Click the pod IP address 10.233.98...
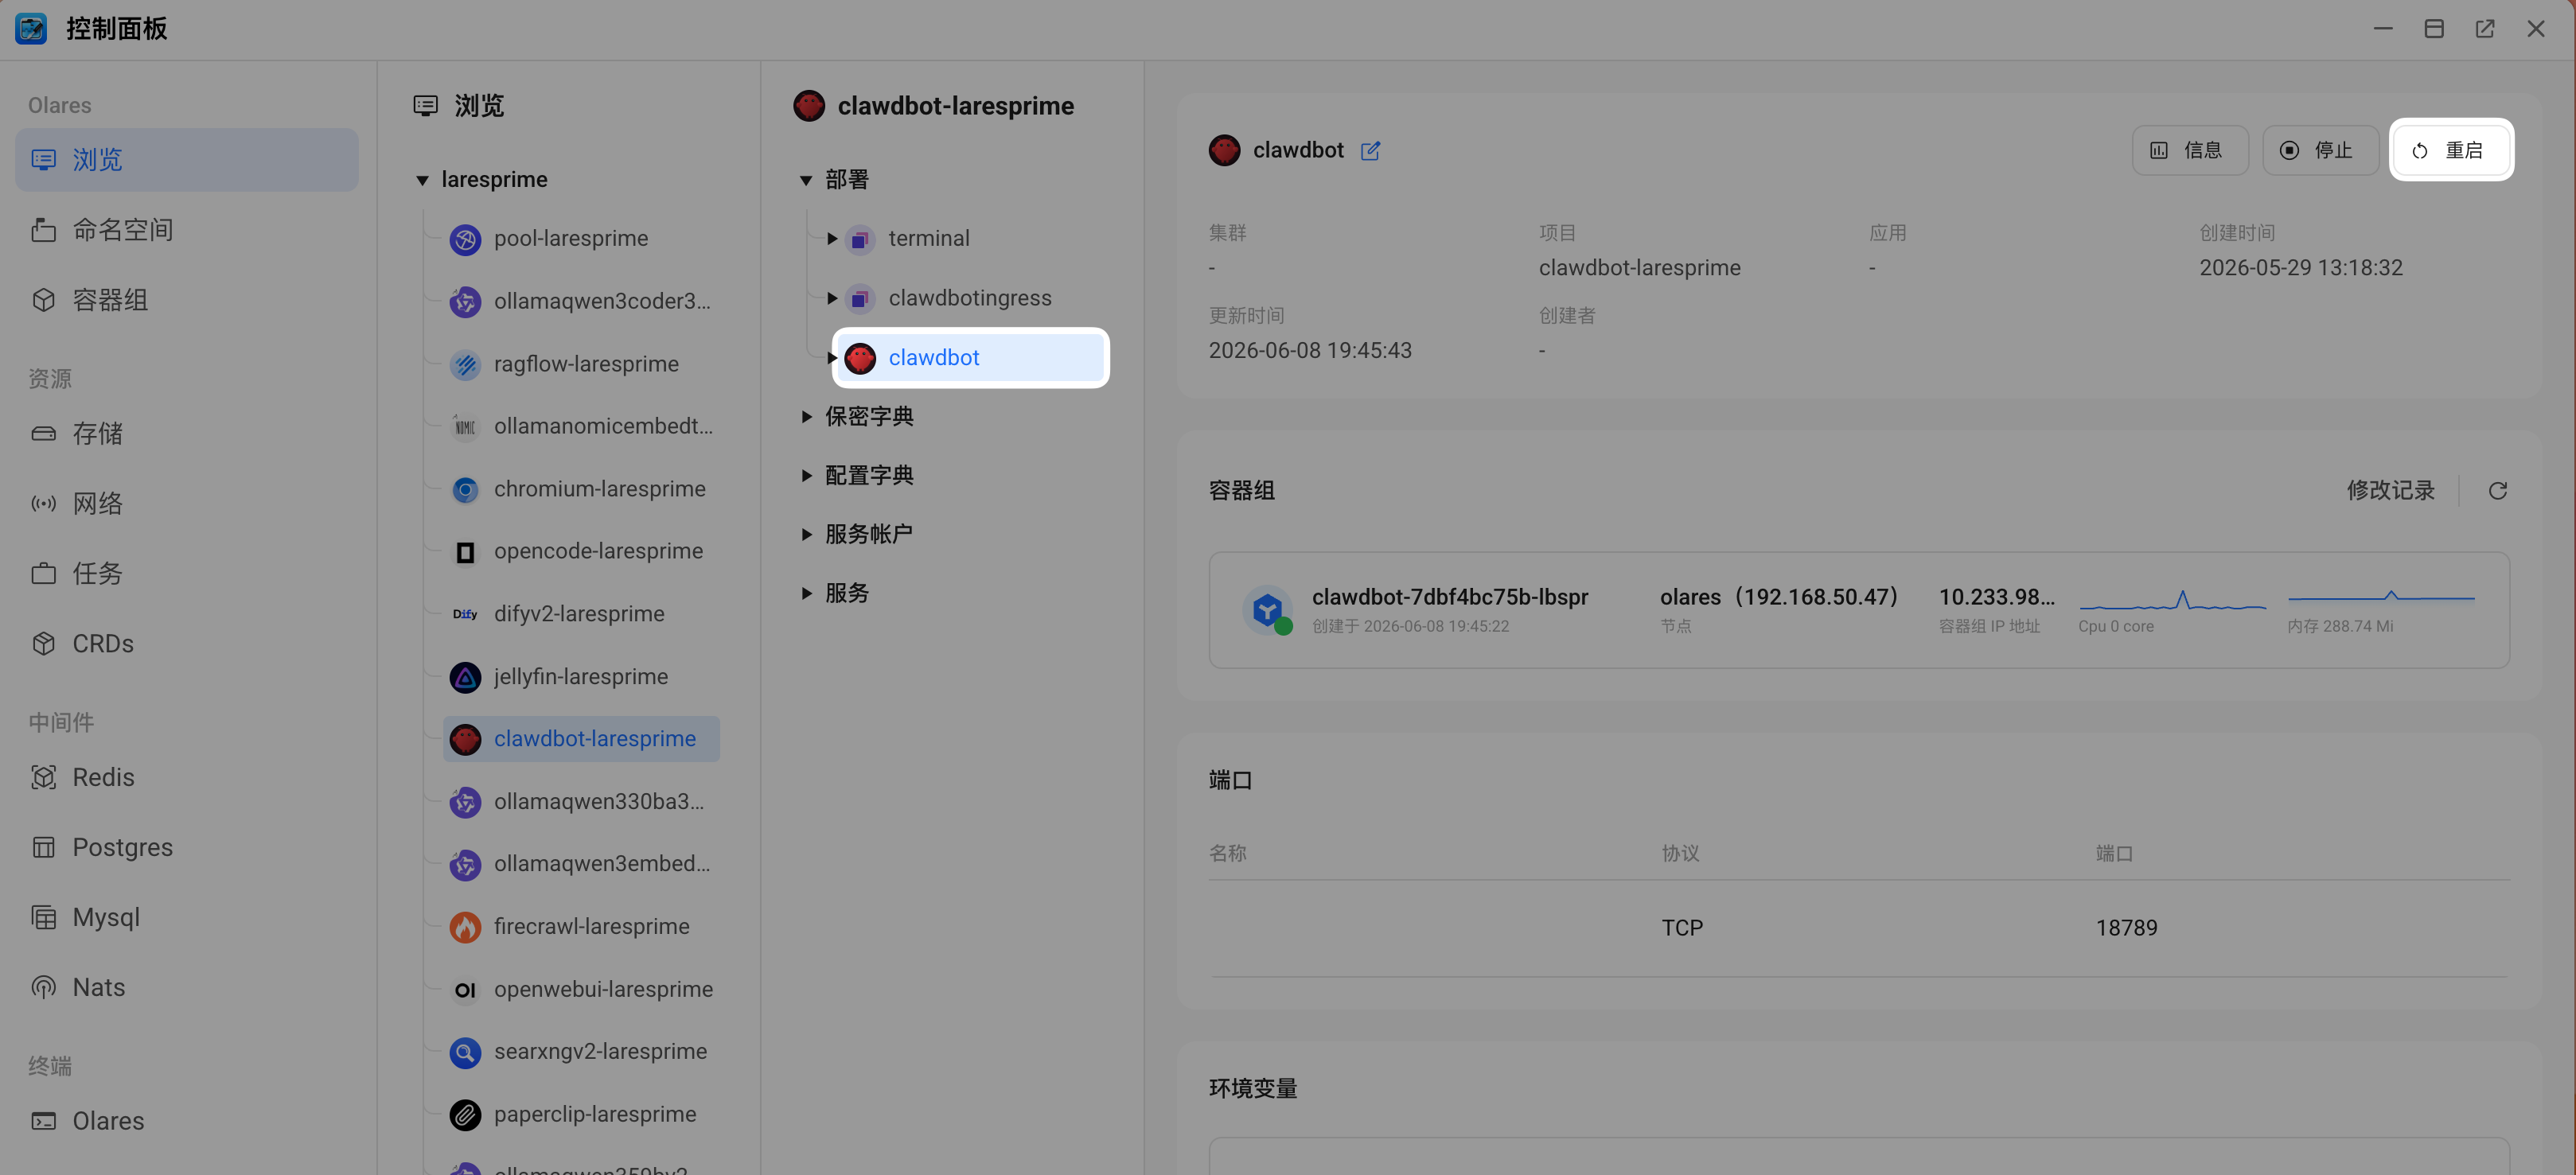2576x1175 pixels. pos(1997,597)
